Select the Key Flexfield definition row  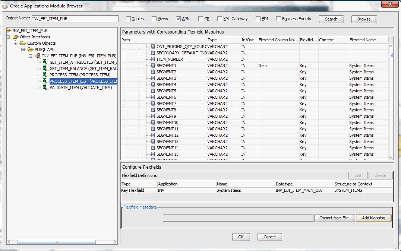tap(257, 190)
